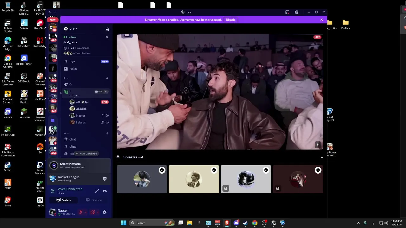406x228 pixels.
Task: Open audio output options dropdown arrow
Action: click(x=98, y=212)
